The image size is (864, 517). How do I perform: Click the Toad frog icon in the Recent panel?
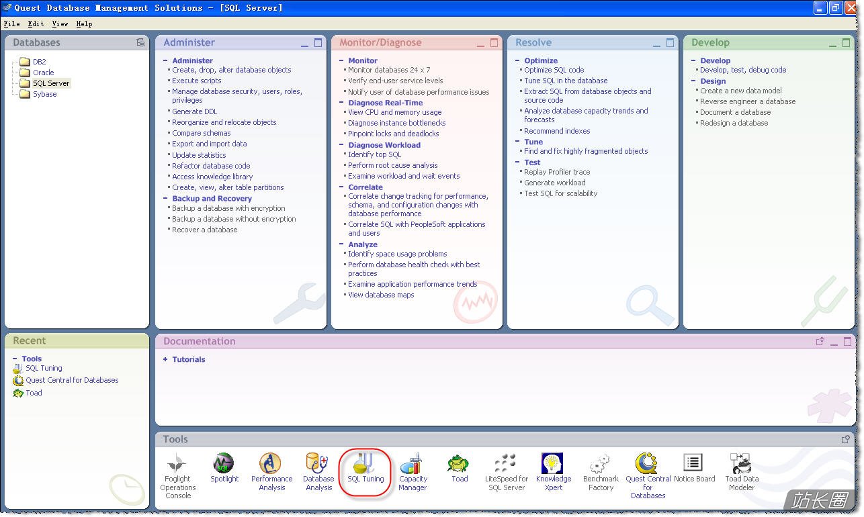click(18, 393)
